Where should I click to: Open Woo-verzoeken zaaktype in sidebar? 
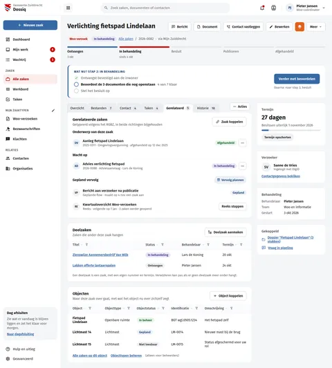coord(30,119)
